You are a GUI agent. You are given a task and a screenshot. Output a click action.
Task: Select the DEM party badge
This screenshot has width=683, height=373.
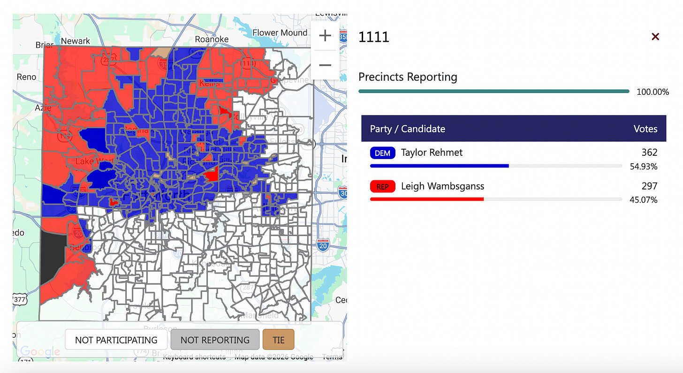click(382, 152)
